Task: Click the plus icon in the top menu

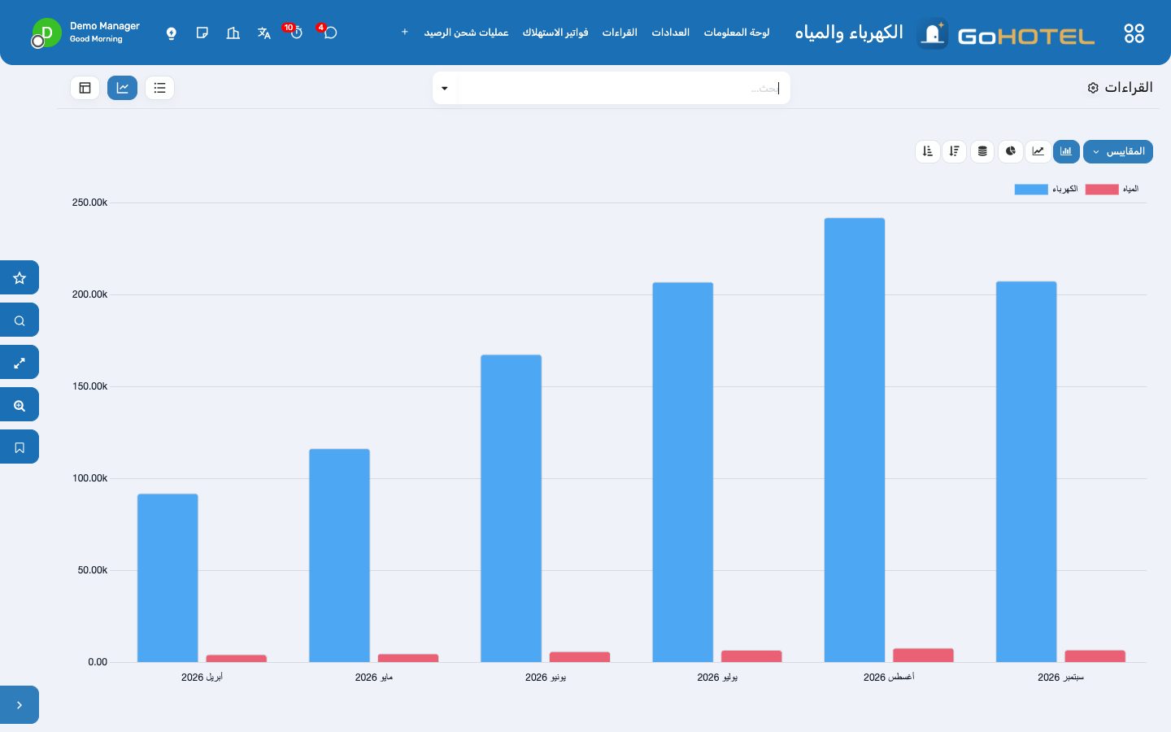Action: (x=404, y=33)
